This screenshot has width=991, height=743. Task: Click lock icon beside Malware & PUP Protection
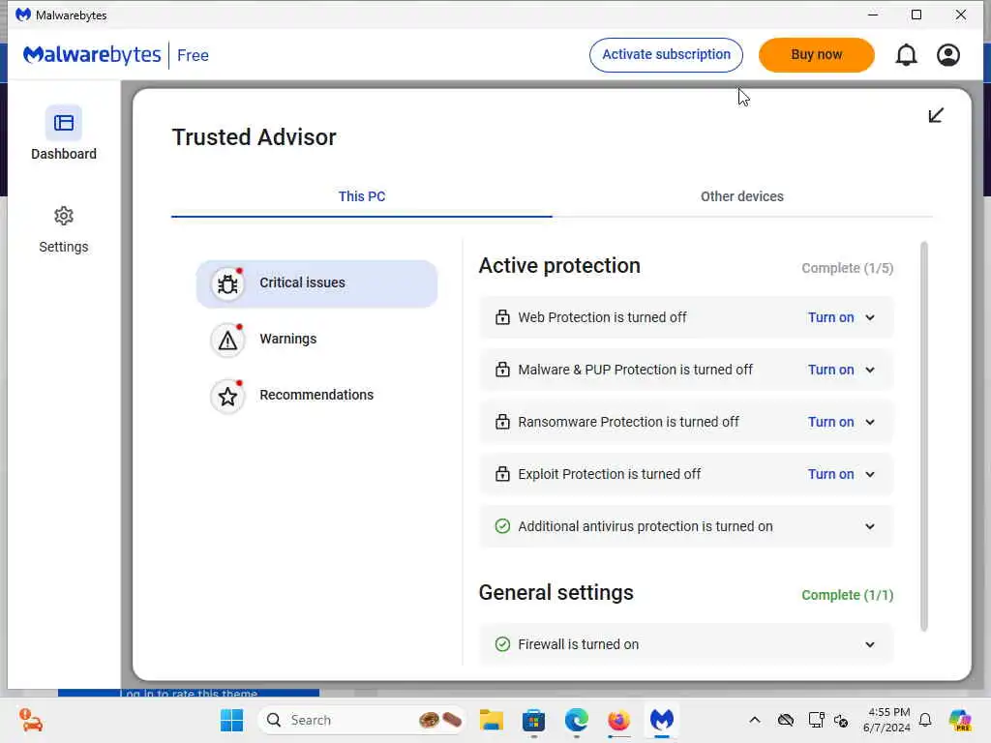click(502, 370)
